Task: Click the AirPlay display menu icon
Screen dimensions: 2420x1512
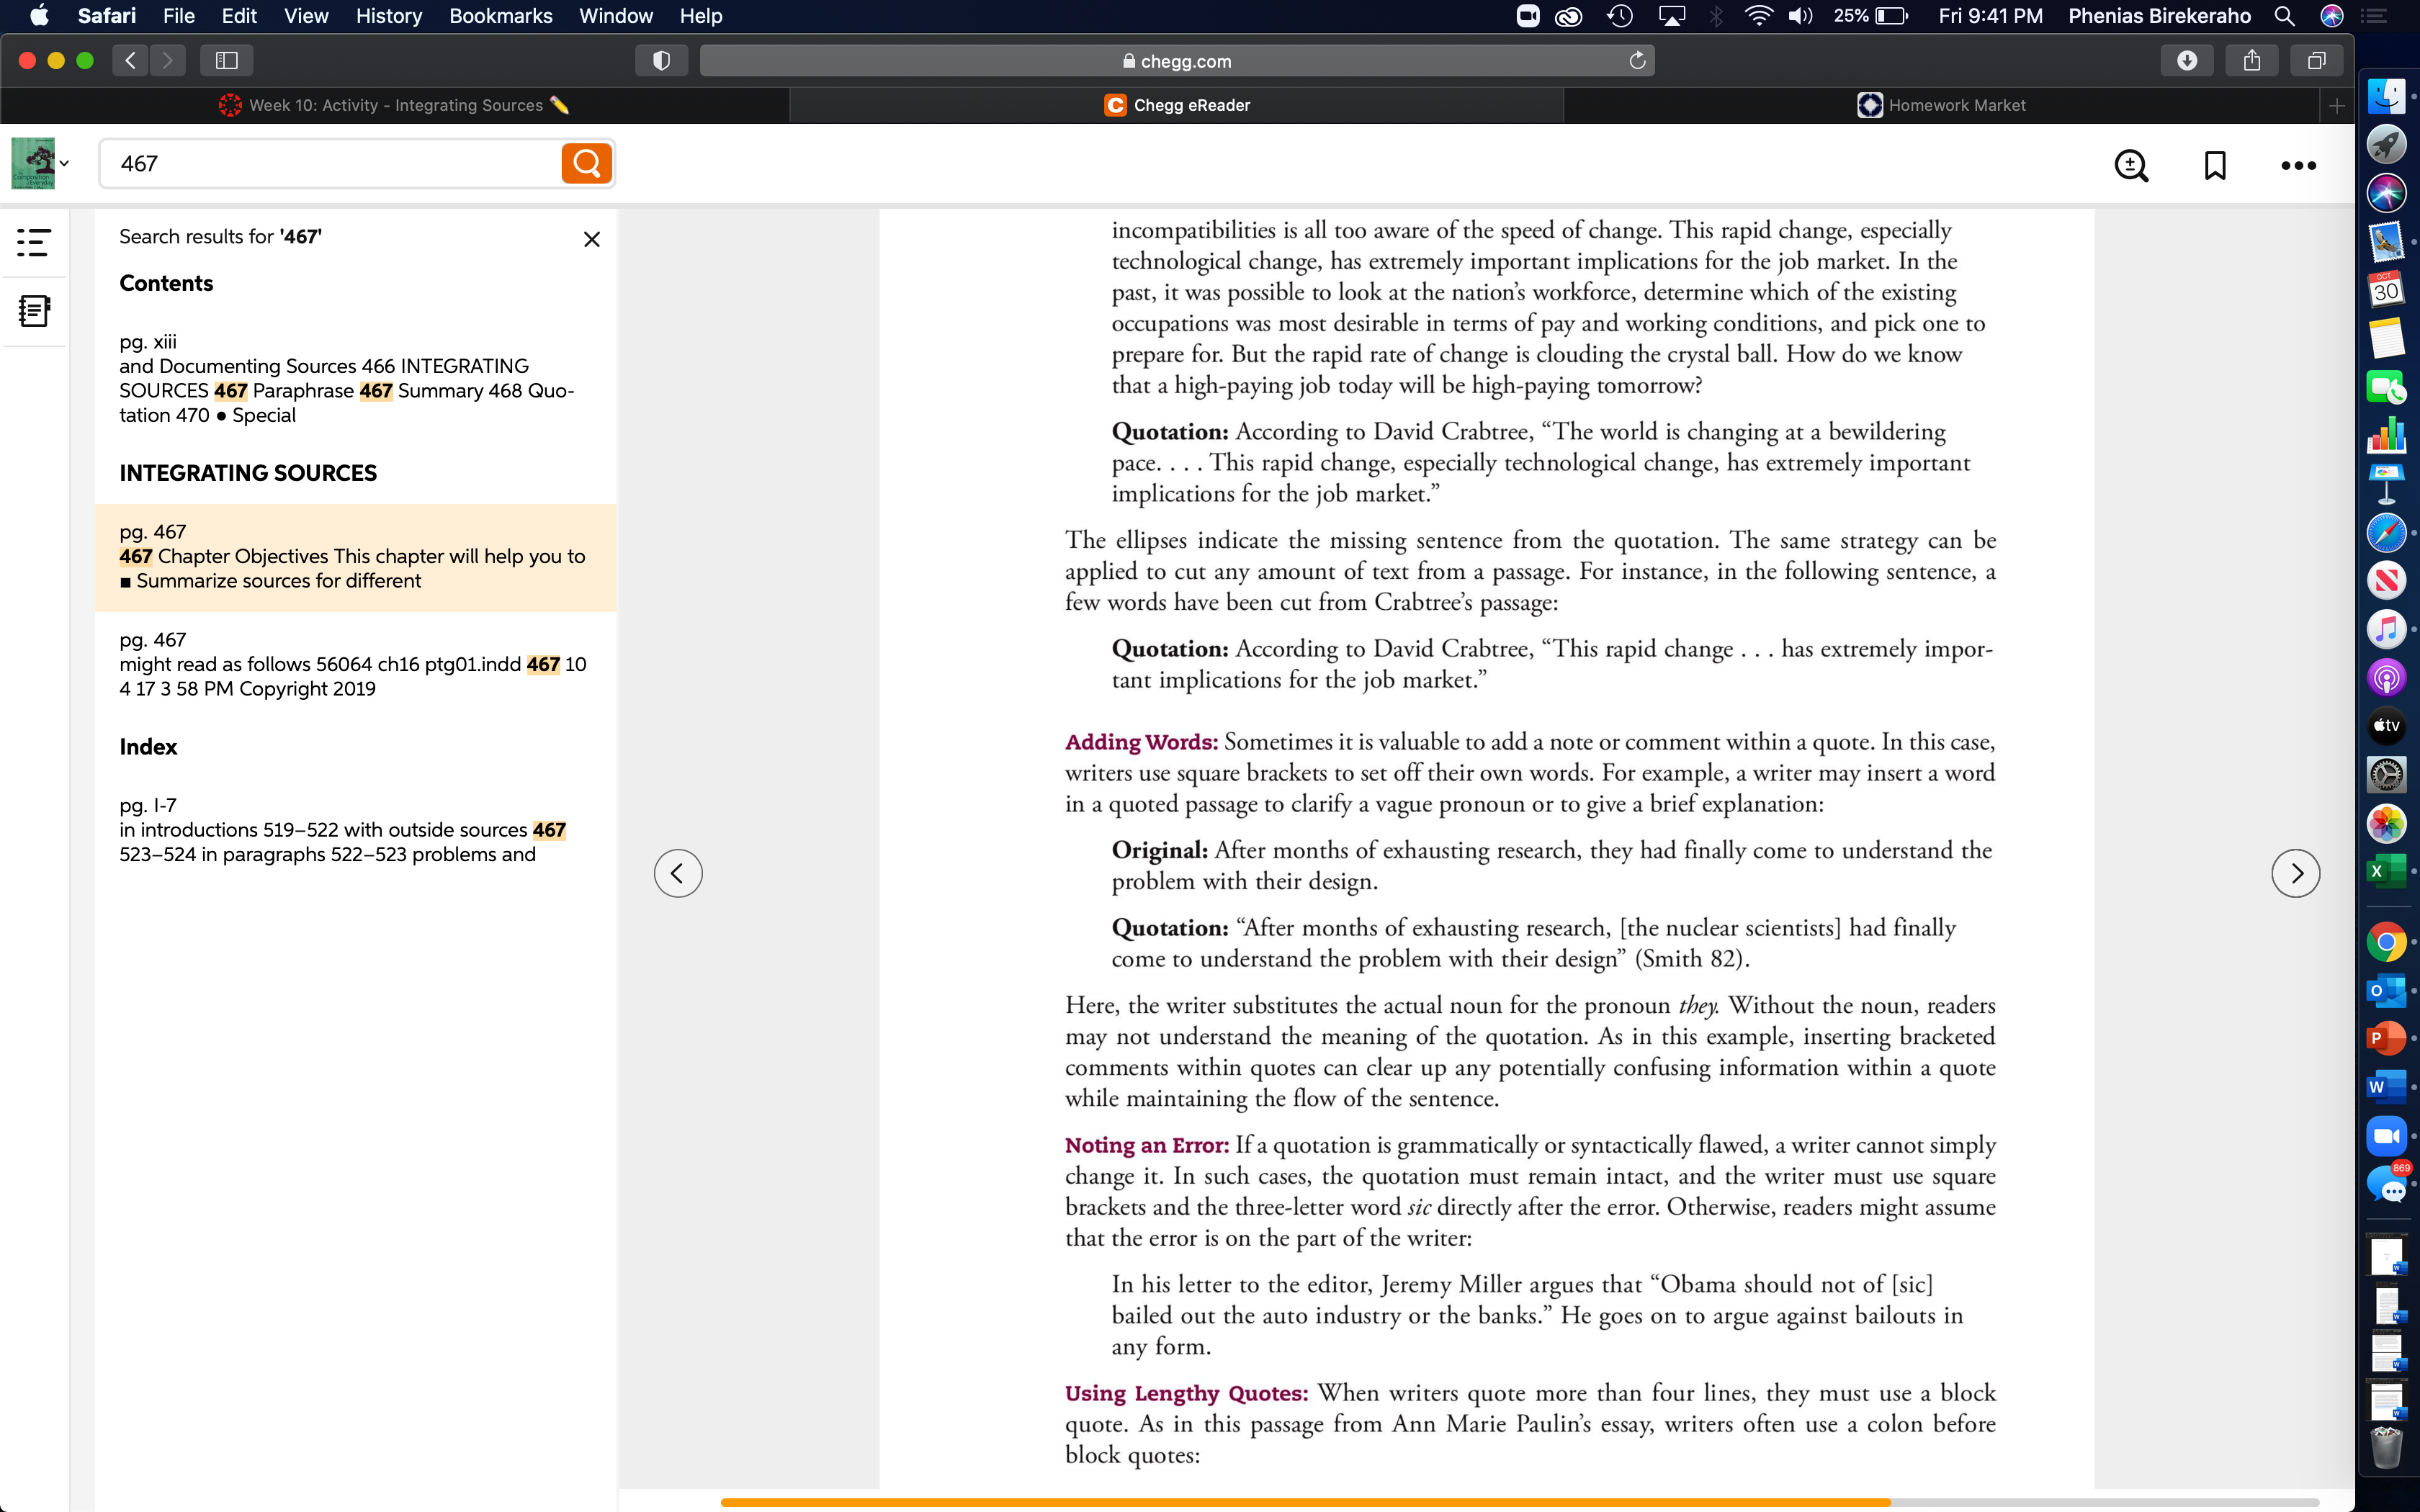Action: pyautogui.click(x=1671, y=16)
